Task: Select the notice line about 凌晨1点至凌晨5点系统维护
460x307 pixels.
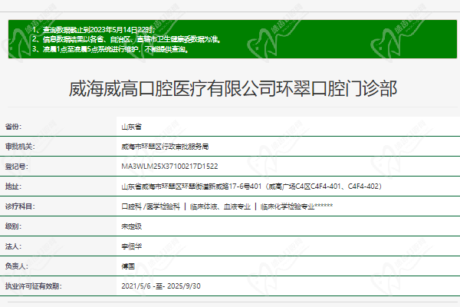Action: 110,49
